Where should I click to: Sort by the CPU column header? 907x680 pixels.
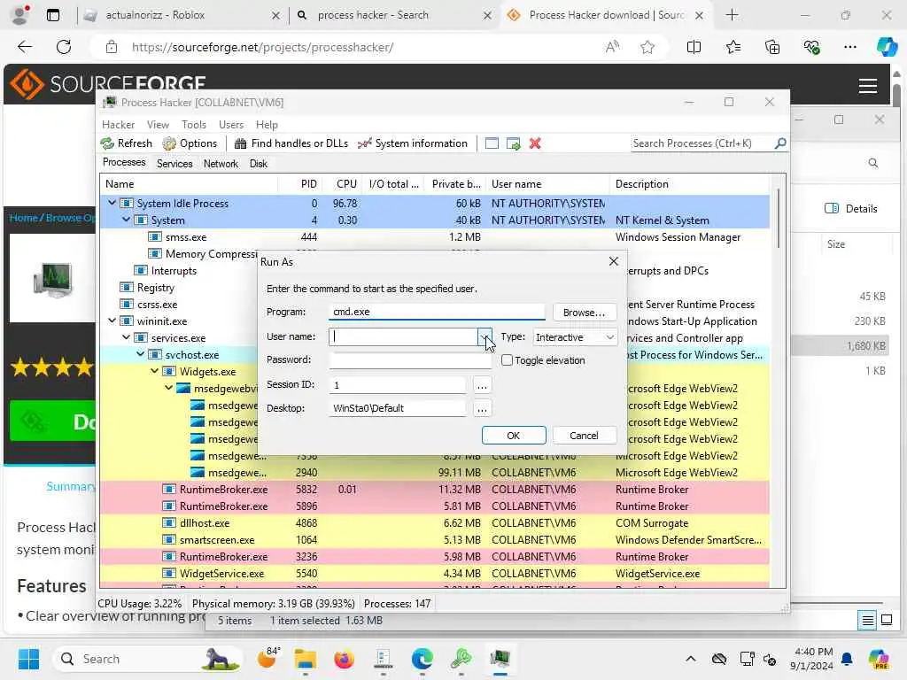pyautogui.click(x=346, y=184)
